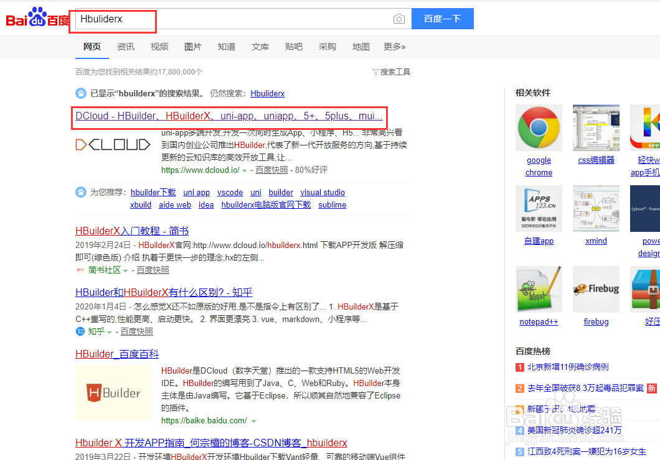Screen dimensions: 660x460
Task: Click suggested search xbuild
Action: point(141,205)
